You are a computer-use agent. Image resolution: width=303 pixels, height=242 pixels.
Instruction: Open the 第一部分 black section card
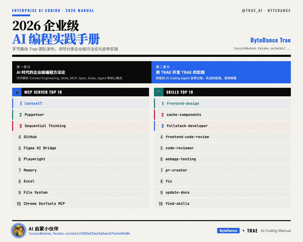pos(81,72)
